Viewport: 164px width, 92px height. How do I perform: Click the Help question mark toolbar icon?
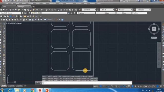coord(76,10)
